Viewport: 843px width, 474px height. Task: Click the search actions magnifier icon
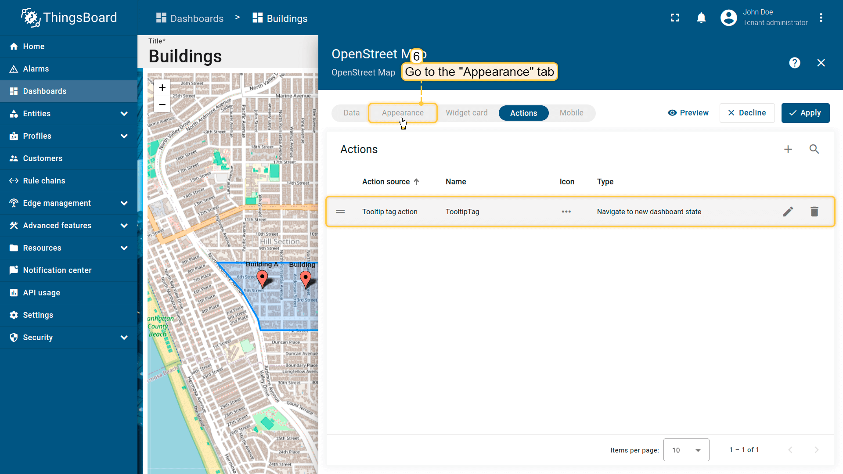click(814, 149)
